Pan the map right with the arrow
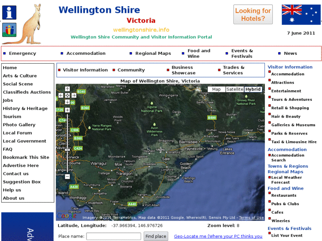This screenshot has height=241, width=322. click(x=74, y=96)
